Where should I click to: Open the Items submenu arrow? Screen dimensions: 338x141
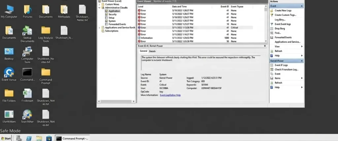click(302, 78)
